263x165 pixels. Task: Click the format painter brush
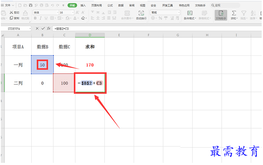(x=25, y=15)
